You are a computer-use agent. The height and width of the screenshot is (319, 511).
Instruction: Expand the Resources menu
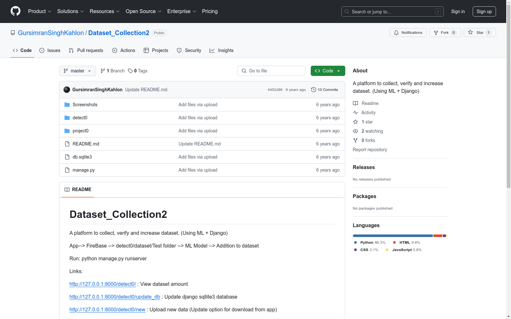[x=105, y=11]
